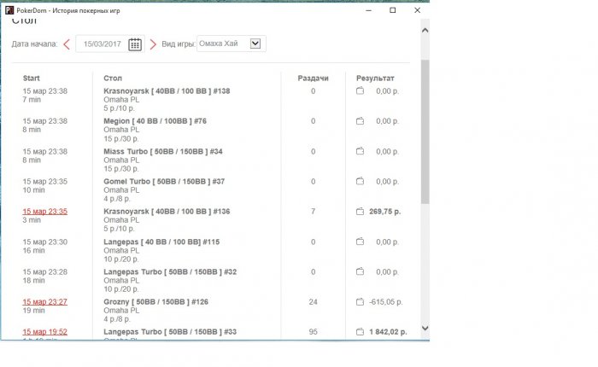Click the -615,05 р. result value

click(385, 302)
